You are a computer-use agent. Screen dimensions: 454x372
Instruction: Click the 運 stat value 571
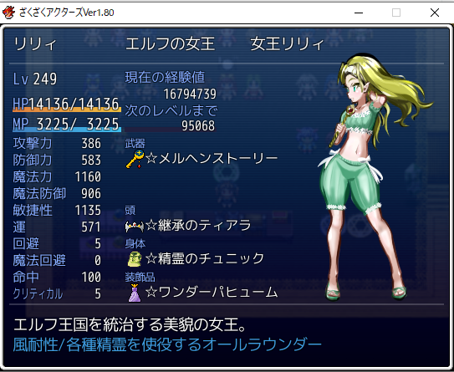click(91, 227)
